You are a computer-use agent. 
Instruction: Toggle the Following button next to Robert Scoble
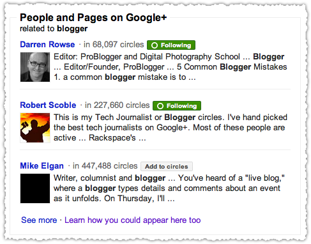[x=177, y=105]
